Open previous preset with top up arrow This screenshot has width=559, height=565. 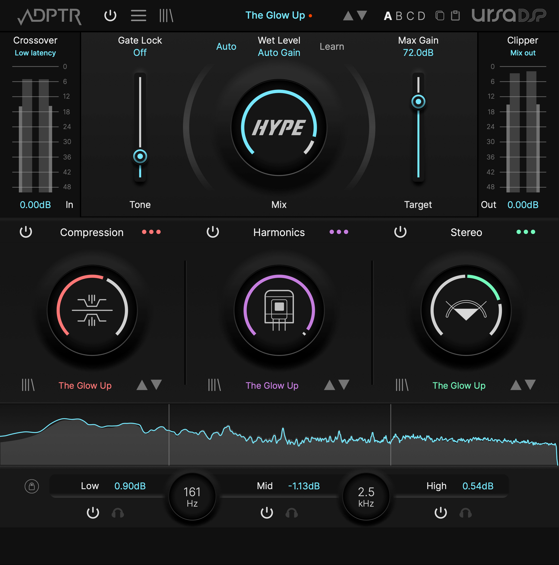348,16
